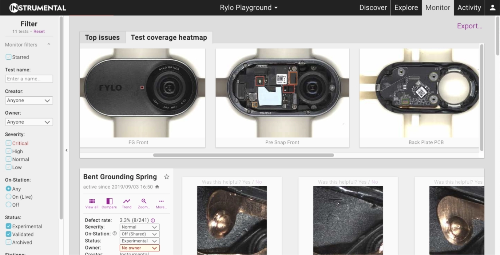Check the Archived status filter
500x255 pixels.
(x=8, y=242)
